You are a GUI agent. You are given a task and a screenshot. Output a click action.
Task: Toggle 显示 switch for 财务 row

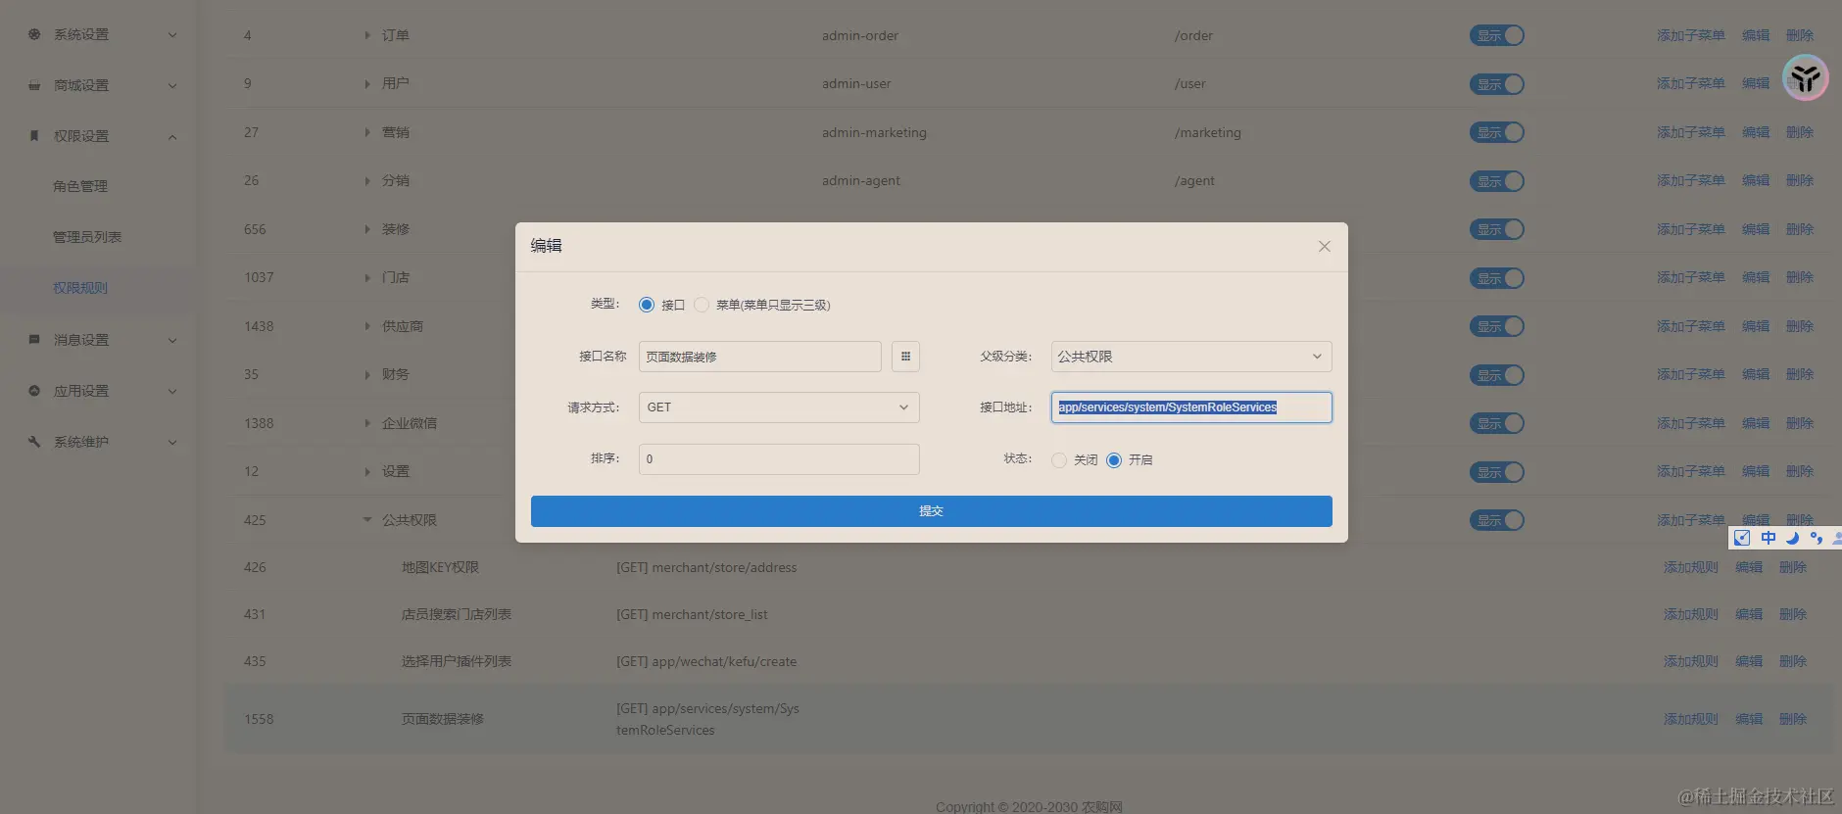tap(1497, 375)
